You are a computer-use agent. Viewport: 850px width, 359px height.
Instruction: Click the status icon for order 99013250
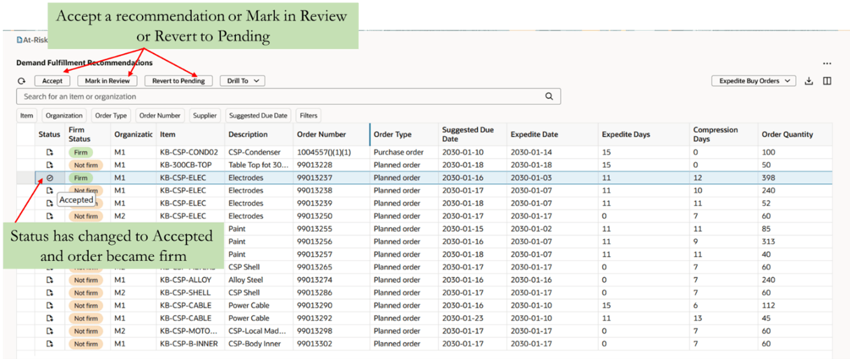pyautogui.click(x=50, y=216)
